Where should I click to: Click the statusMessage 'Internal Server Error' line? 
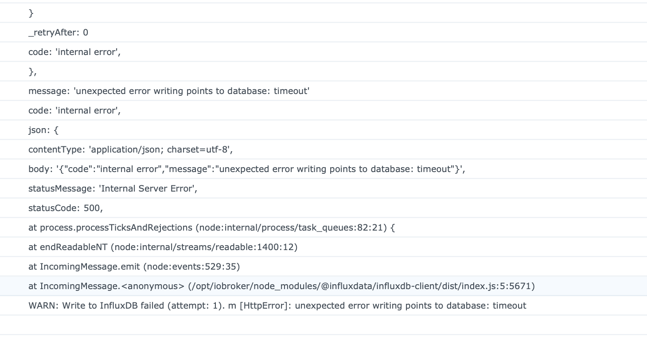tap(113, 188)
